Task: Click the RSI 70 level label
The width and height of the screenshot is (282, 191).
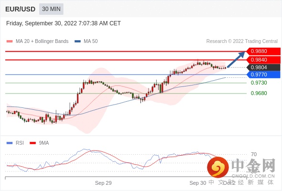Action: (x=254, y=154)
